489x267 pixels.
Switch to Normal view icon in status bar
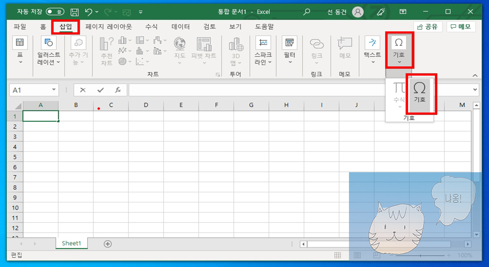337,255
